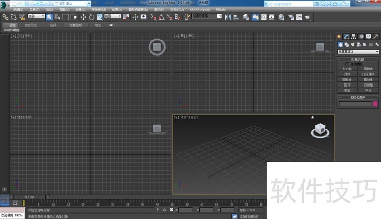The image size is (381, 219).
Task: Collapse the 对象类型 rollout
Action: 358,59
